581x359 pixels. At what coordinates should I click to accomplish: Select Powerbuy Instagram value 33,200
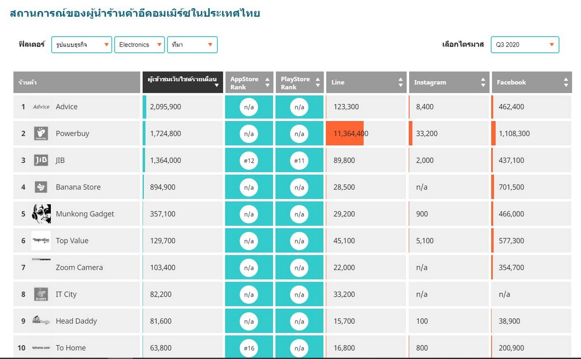pyautogui.click(x=427, y=134)
